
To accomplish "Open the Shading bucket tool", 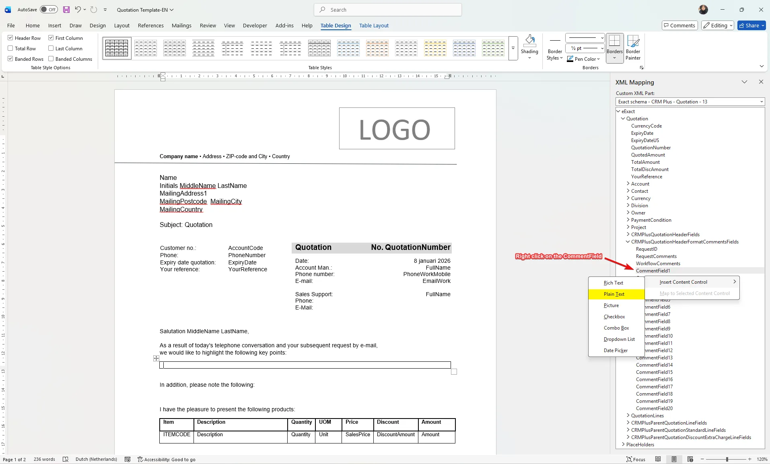I will coord(529,41).
